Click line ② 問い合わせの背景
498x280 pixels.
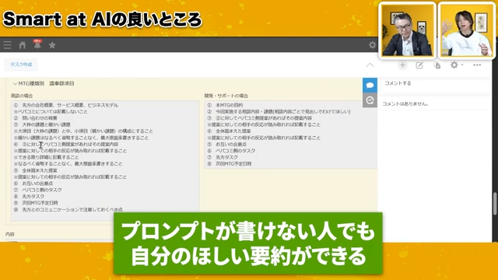click(x=35, y=118)
